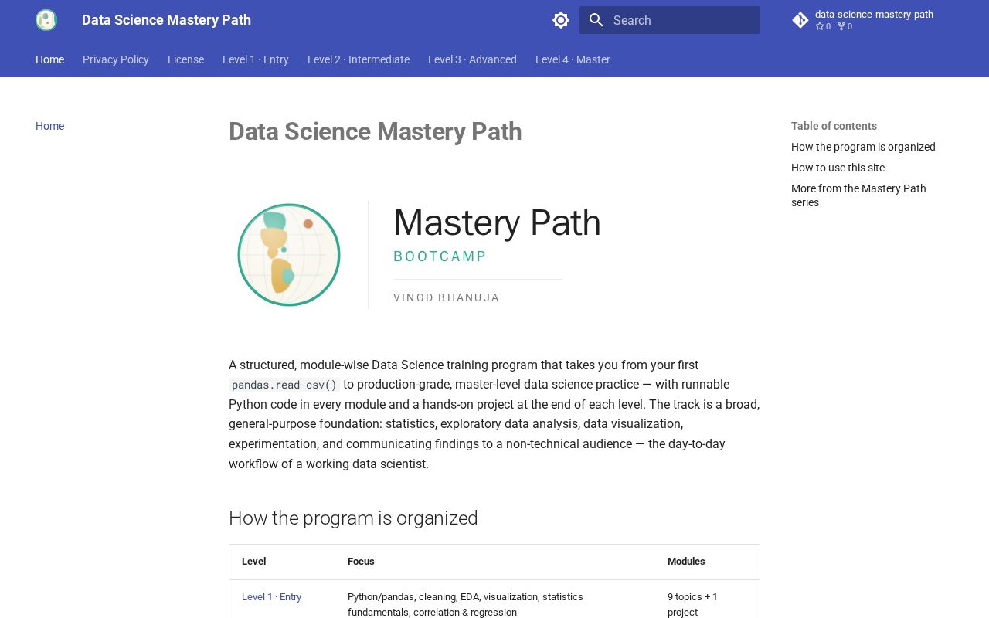Click the Modules column header

coord(686,562)
